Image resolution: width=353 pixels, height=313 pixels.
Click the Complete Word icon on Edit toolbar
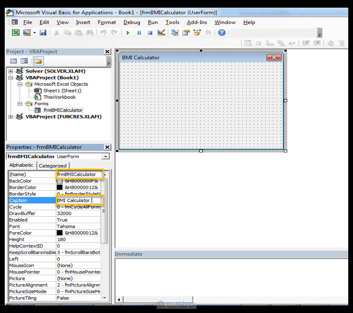tap(292, 43)
